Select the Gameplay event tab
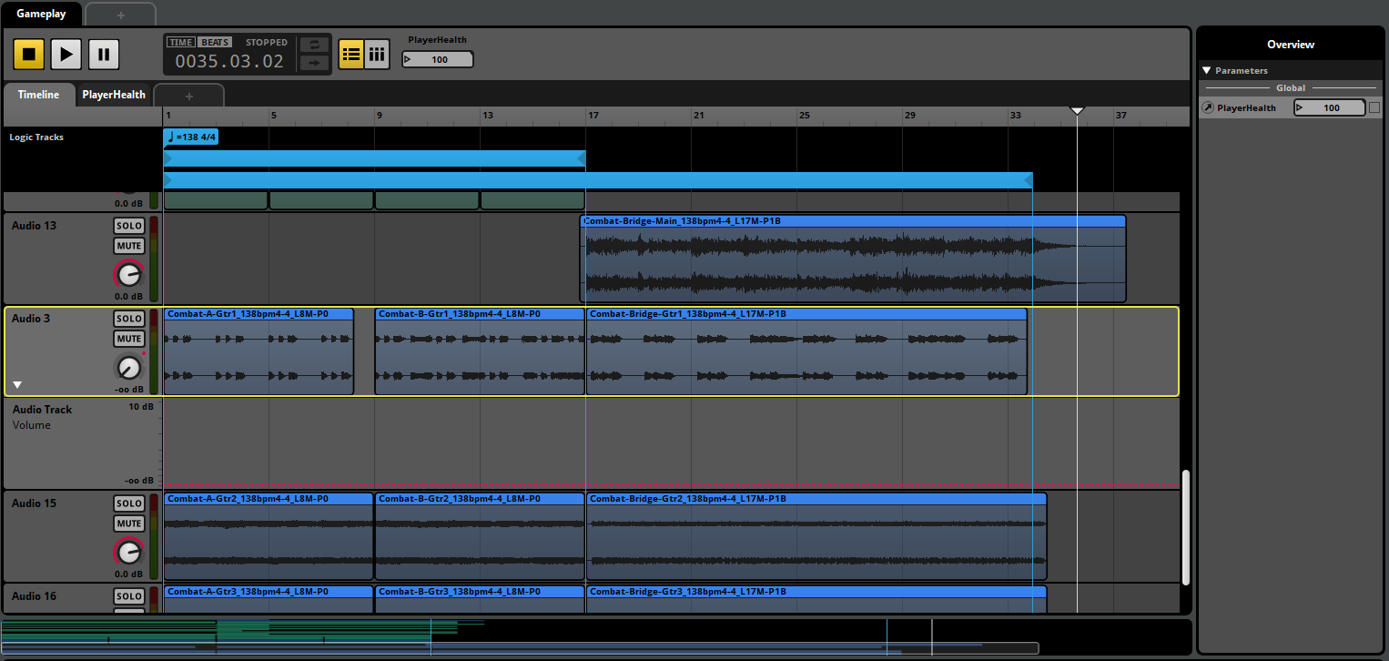 [41, 14]
